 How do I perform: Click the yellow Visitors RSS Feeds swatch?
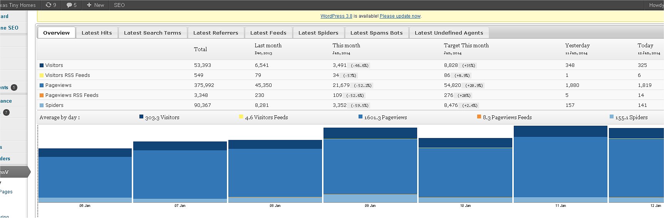pos(42,75)
